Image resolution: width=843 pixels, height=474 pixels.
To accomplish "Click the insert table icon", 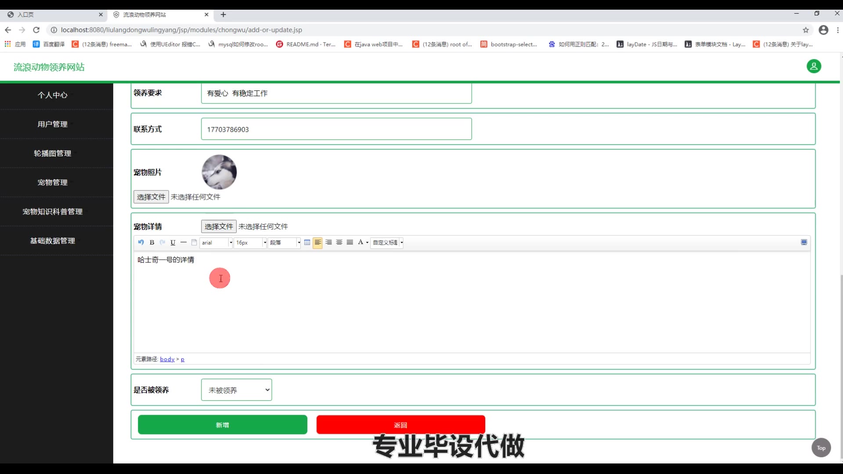I will click(307, 242).
